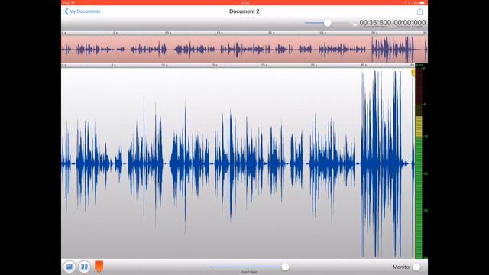Tap the Selection Length time readout
Viewport: 489px width, 275px height.
(410, 23)
